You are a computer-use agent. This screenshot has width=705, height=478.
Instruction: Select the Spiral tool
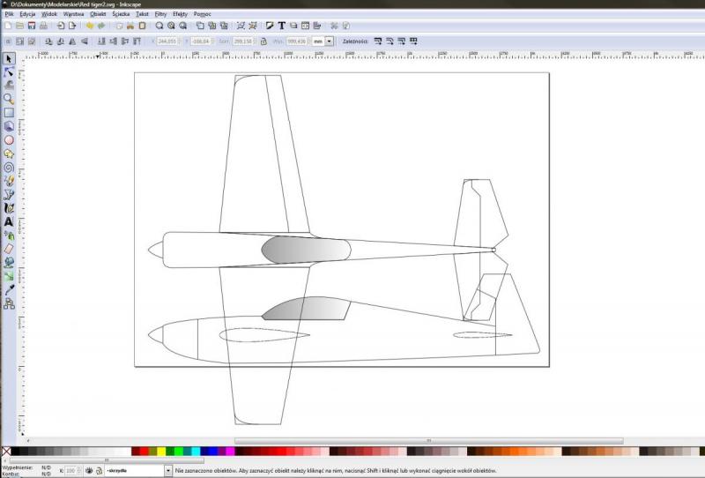coord(9,166)
